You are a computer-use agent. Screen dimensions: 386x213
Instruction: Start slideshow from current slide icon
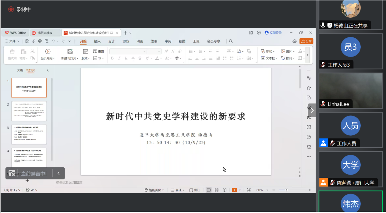[x=48, y=51]
